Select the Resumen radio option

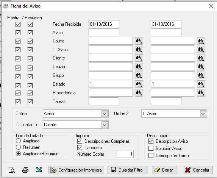tap(18, 147)
